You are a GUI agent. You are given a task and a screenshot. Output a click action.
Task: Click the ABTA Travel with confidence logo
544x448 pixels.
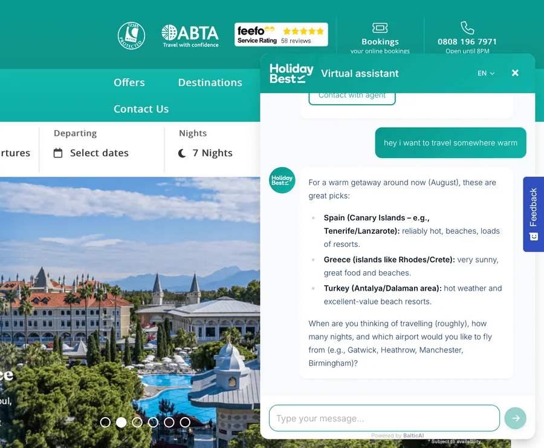[x=190, y=36]
